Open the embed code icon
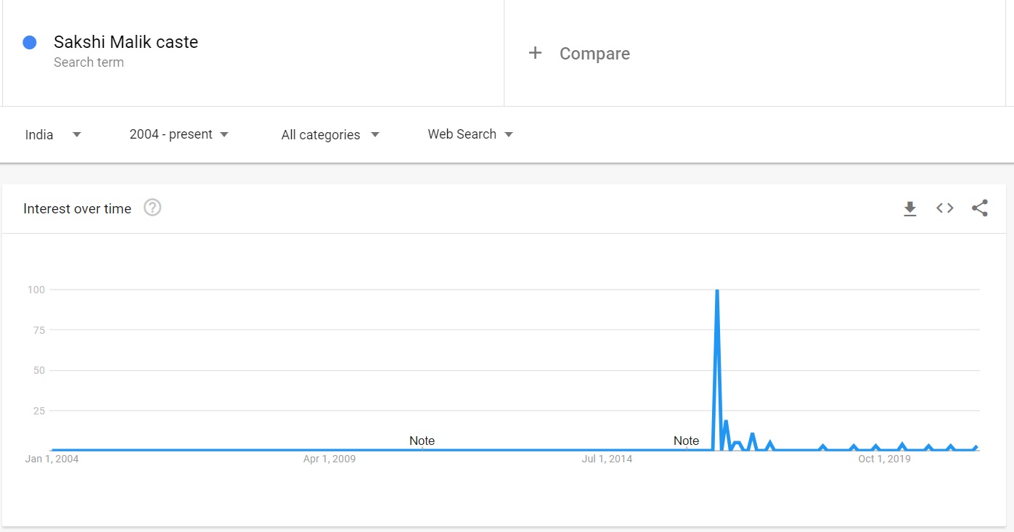 (x=944, y=209)
